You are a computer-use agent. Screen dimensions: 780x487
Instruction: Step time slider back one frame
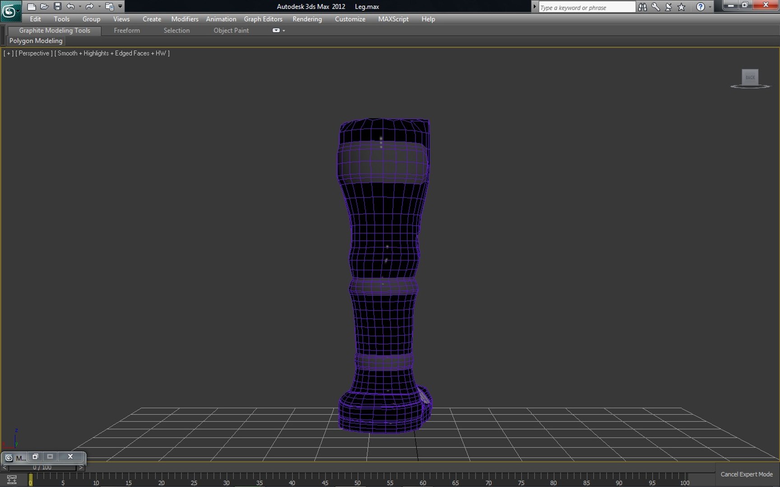5,468
